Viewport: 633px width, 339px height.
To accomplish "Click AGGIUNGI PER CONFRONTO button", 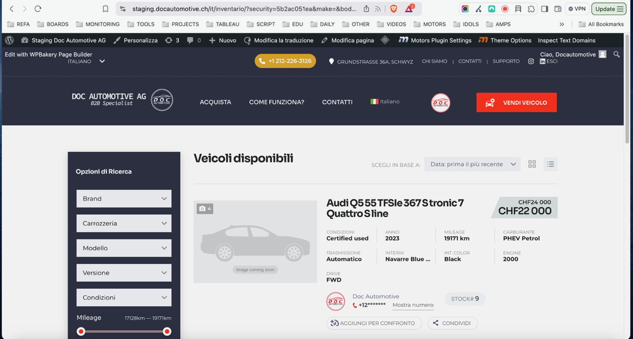I will pyautogui.click(x=374, y=323).
